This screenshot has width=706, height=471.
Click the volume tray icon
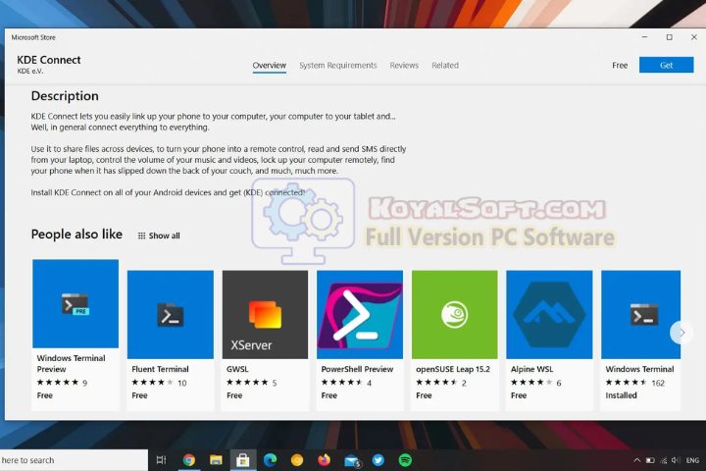tap(676, 460)
